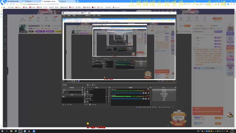The width and height of the screenshot is (236, 133).
Task: Mute the desktop audio mixer channel
Action: pos(146,99)
